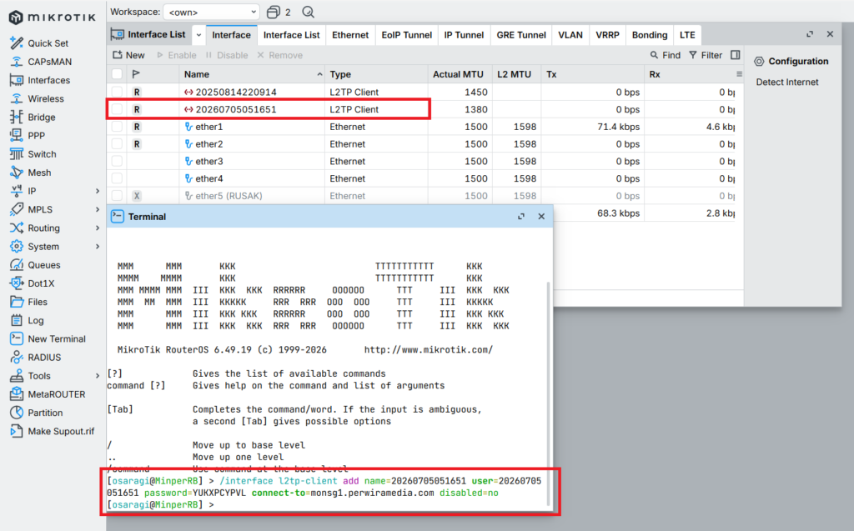Expand the Routing submenu
Screen dimensions: 854x531
[x=98, y=228]
